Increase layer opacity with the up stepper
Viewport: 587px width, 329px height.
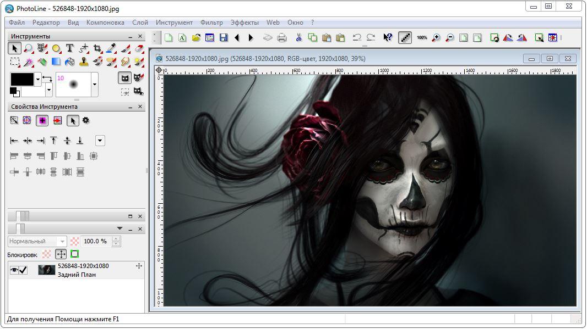(116, 238)
